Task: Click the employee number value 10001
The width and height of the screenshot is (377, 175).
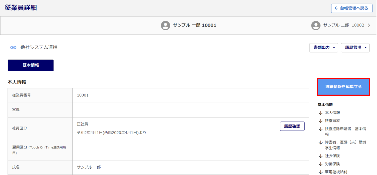Action: pyautogui.click(x=83, y=95)
